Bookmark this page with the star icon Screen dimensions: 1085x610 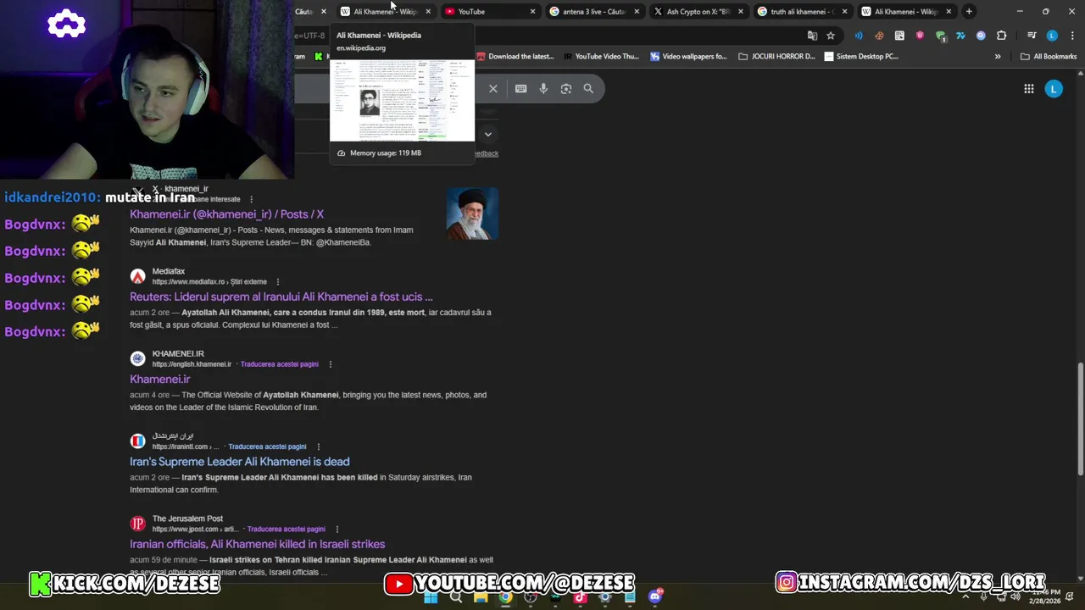(831, 36)
